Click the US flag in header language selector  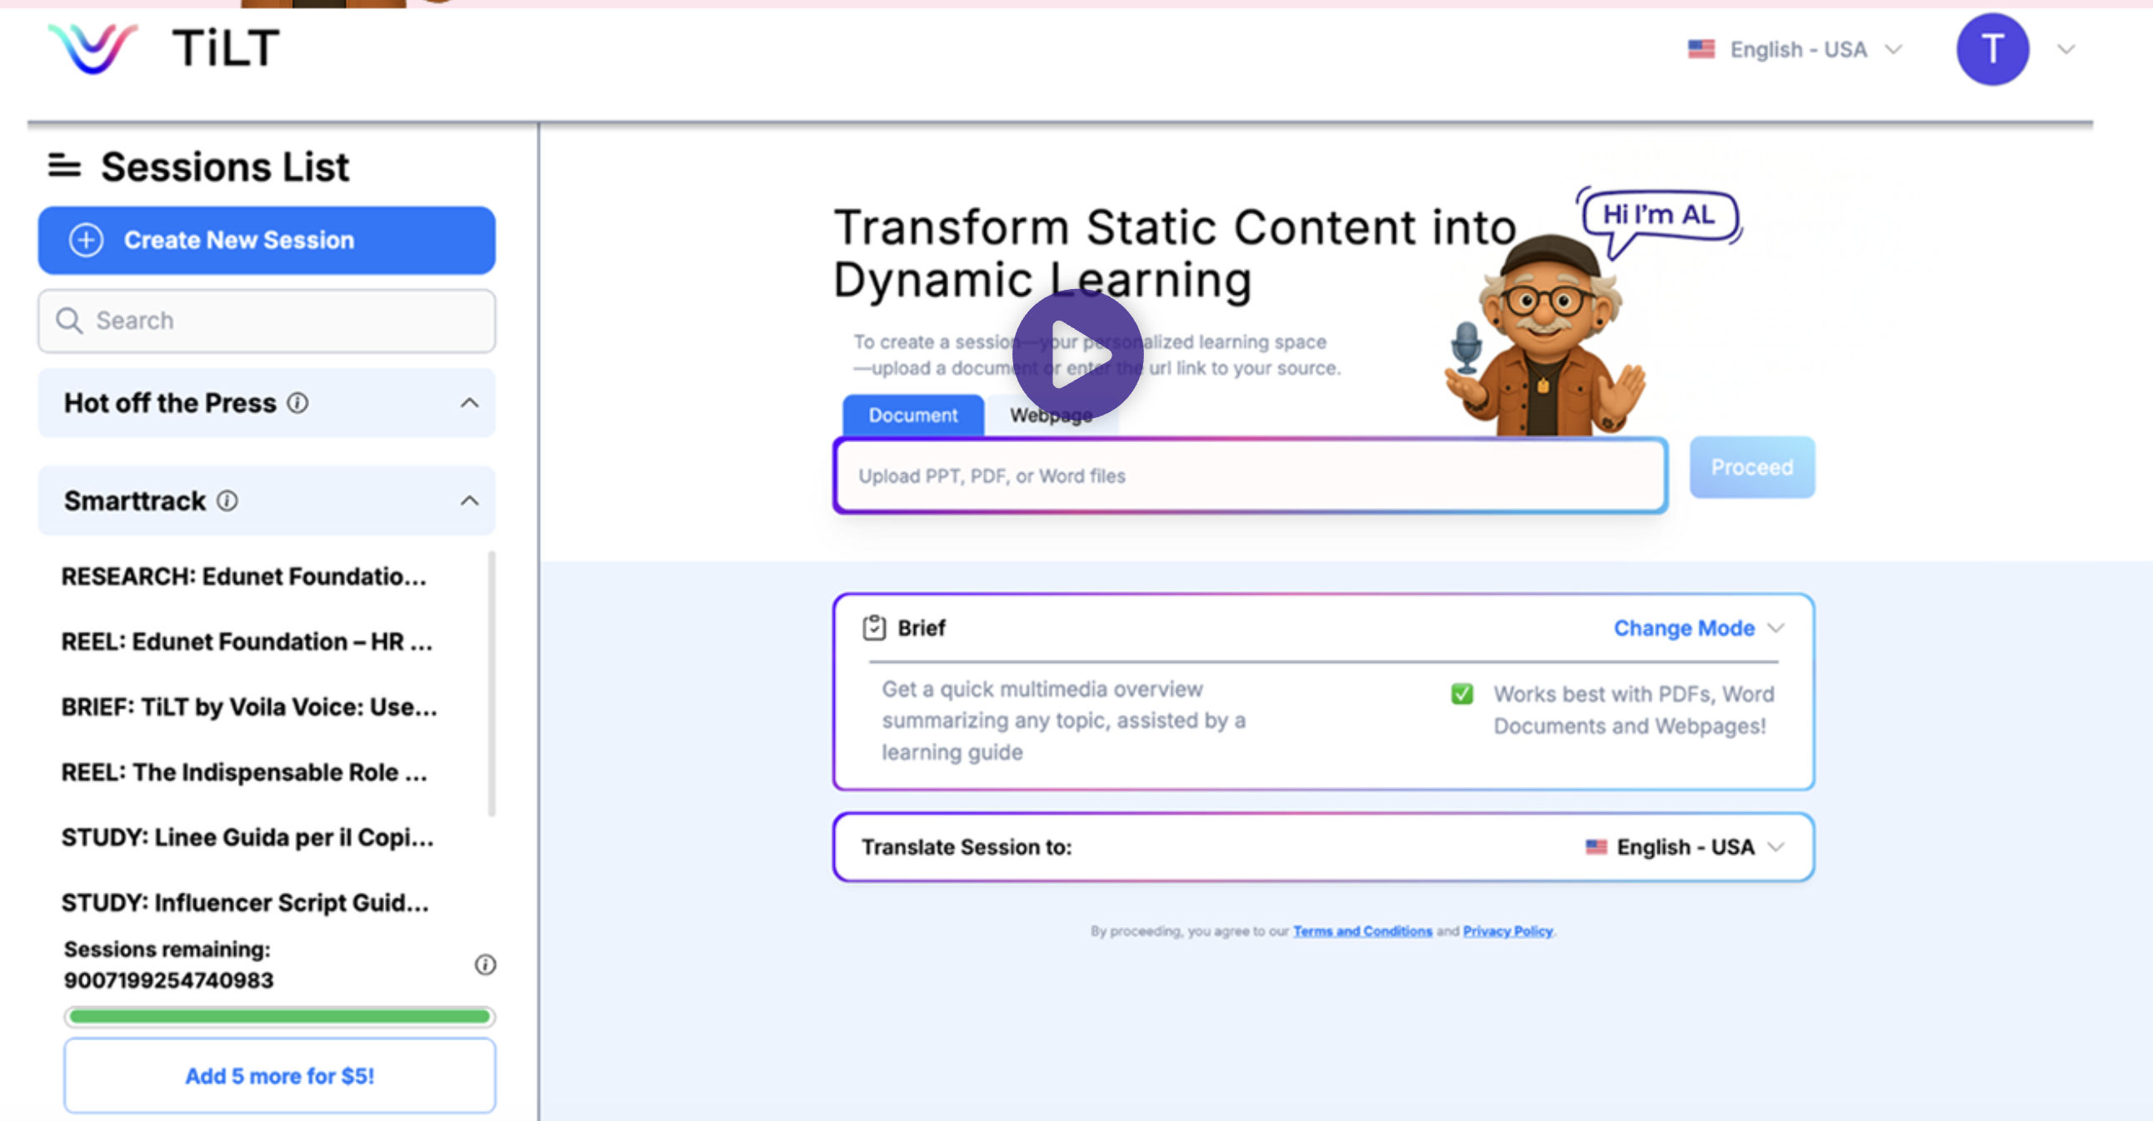click(x=1701, y=49)
